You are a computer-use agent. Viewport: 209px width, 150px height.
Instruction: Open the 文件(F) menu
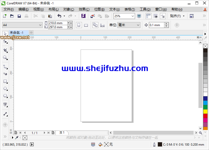tap(9, 9)
